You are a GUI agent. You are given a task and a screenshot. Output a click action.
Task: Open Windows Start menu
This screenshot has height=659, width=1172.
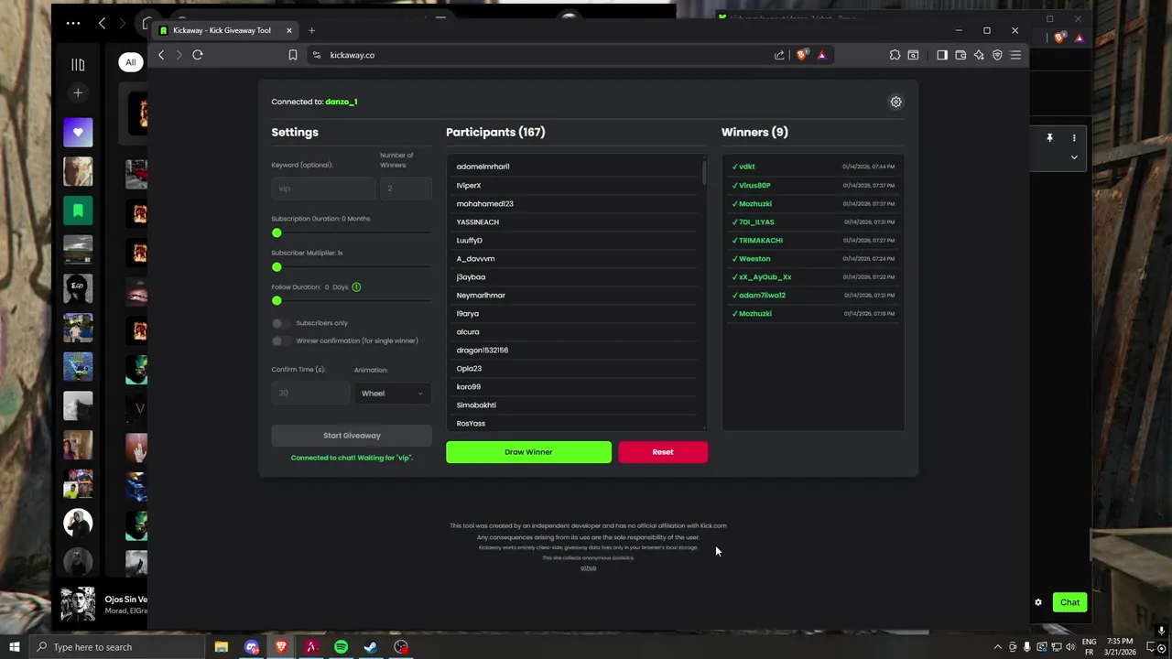[14, 647]
